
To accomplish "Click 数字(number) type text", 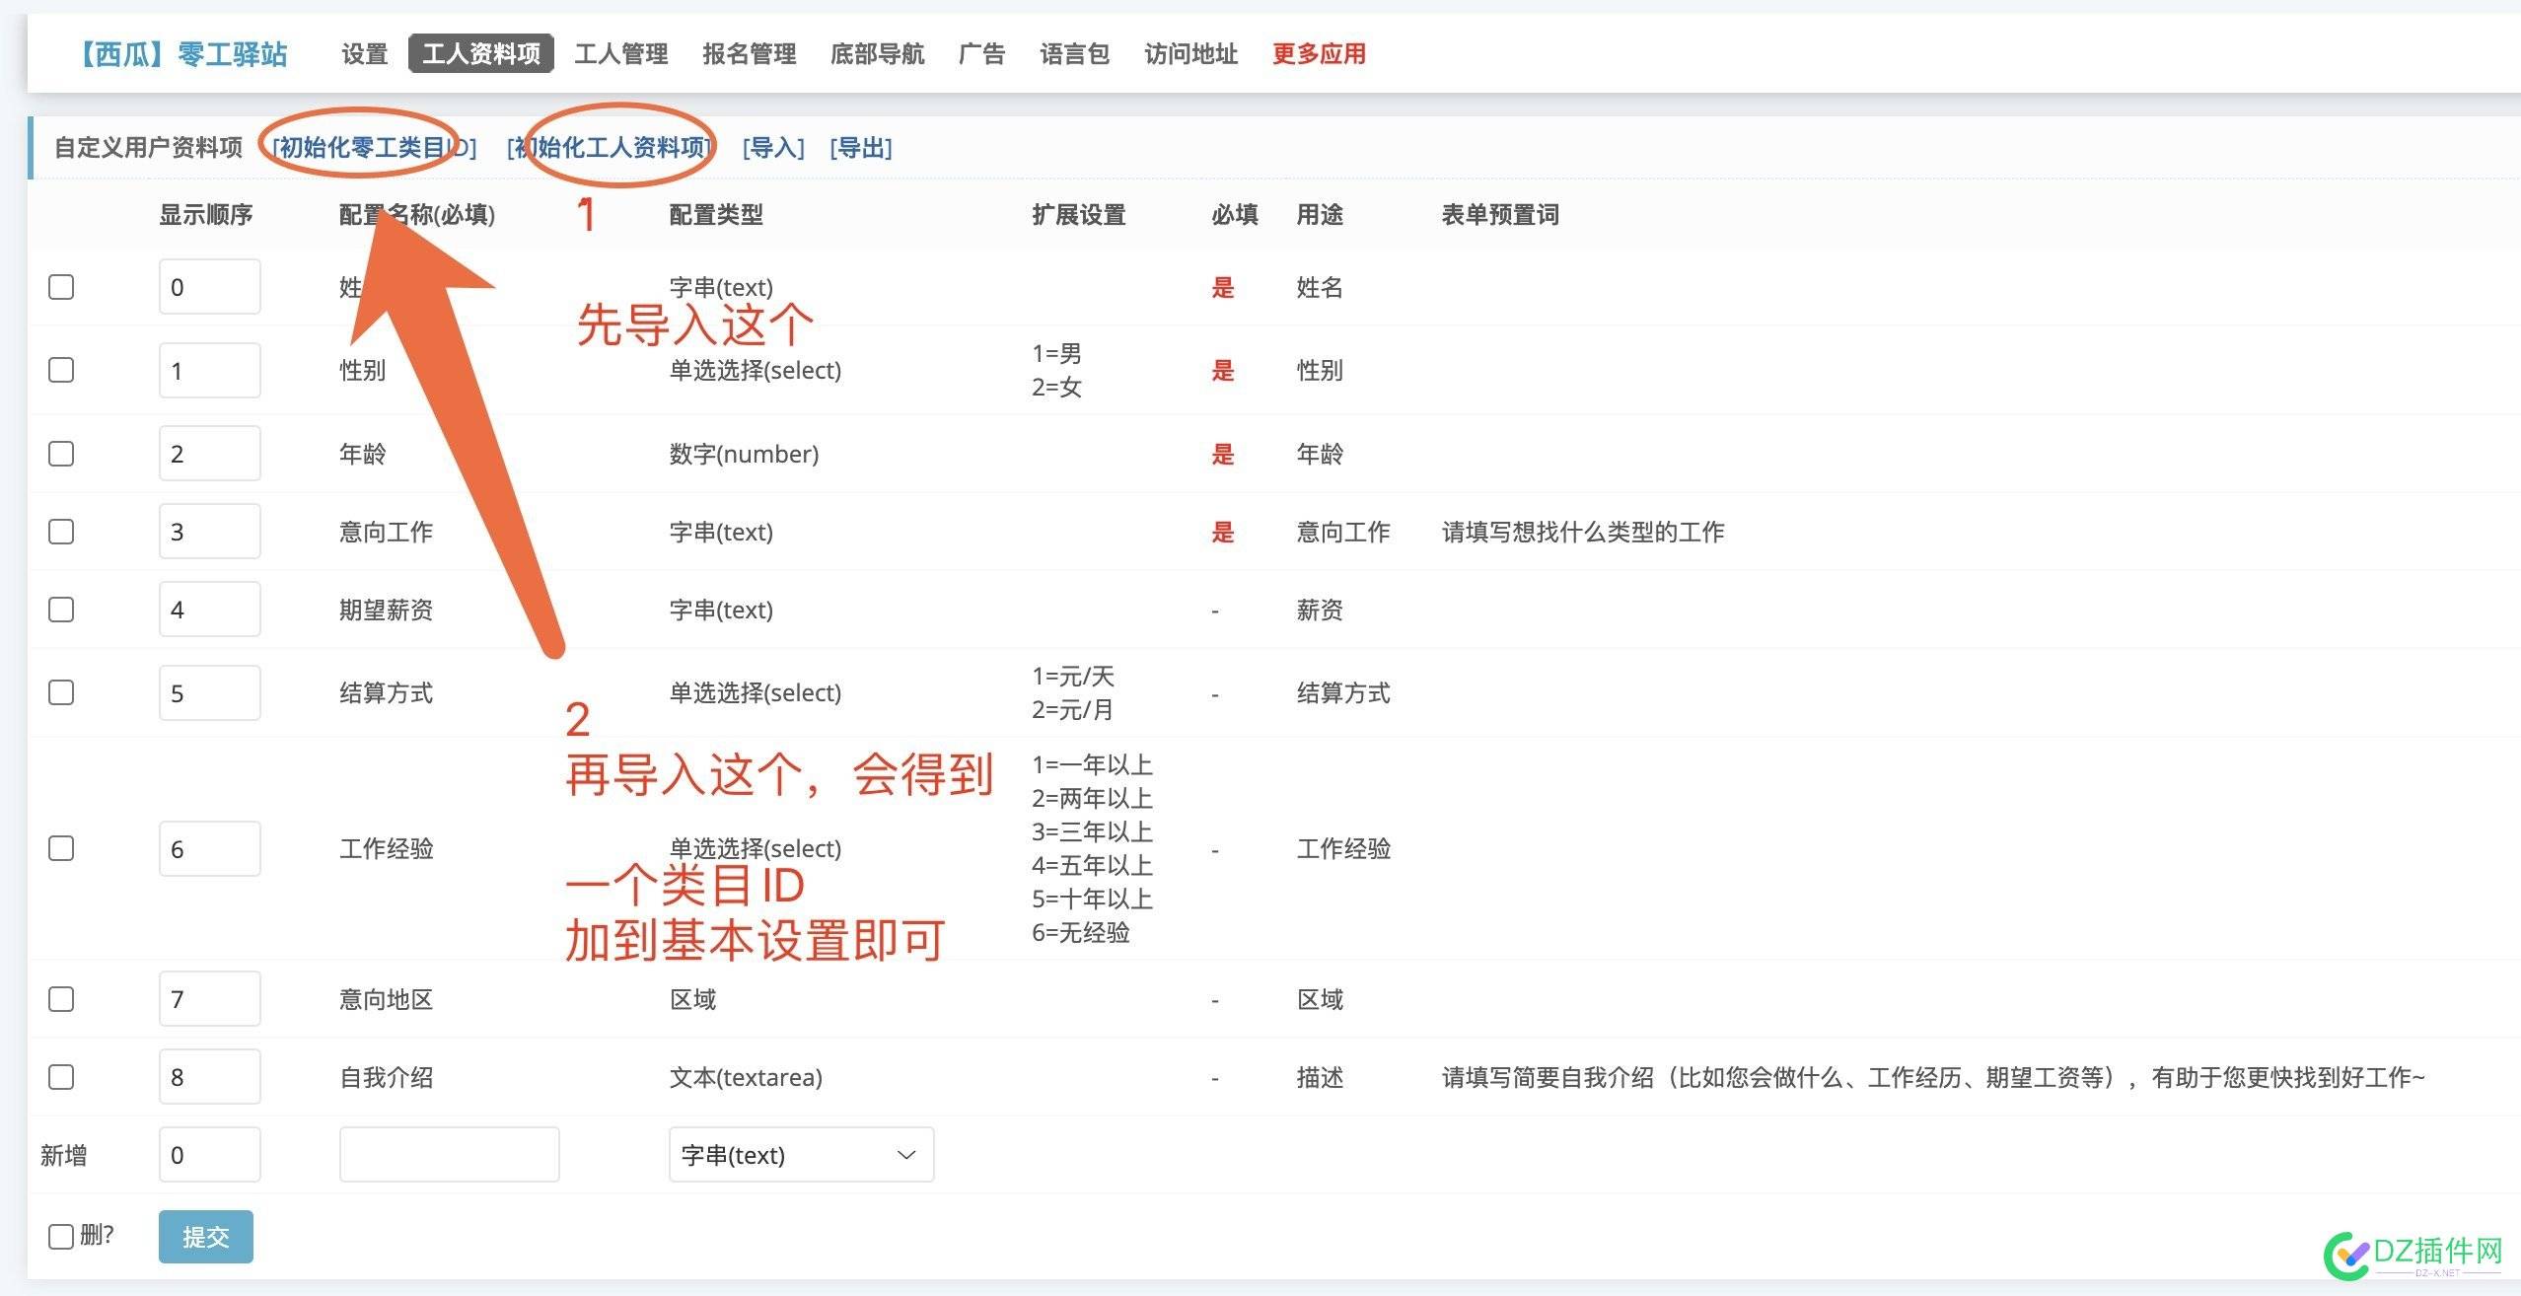I will coord(744,454).
